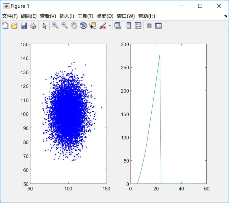Activate the Zoom Out tool

point(65,26)
